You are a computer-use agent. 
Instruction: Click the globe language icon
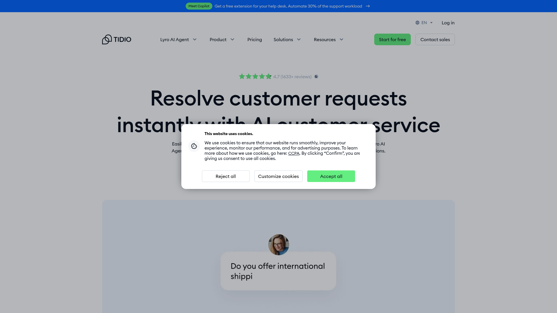[417, 23]
